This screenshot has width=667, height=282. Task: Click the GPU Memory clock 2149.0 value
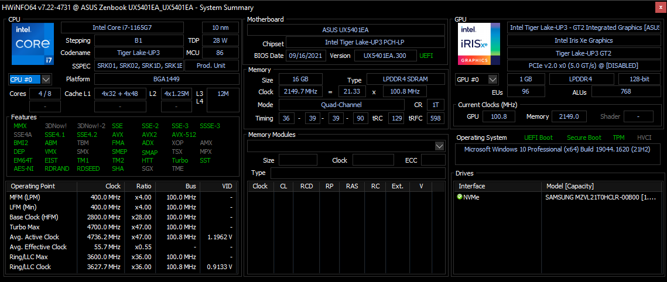click(569, 116)
